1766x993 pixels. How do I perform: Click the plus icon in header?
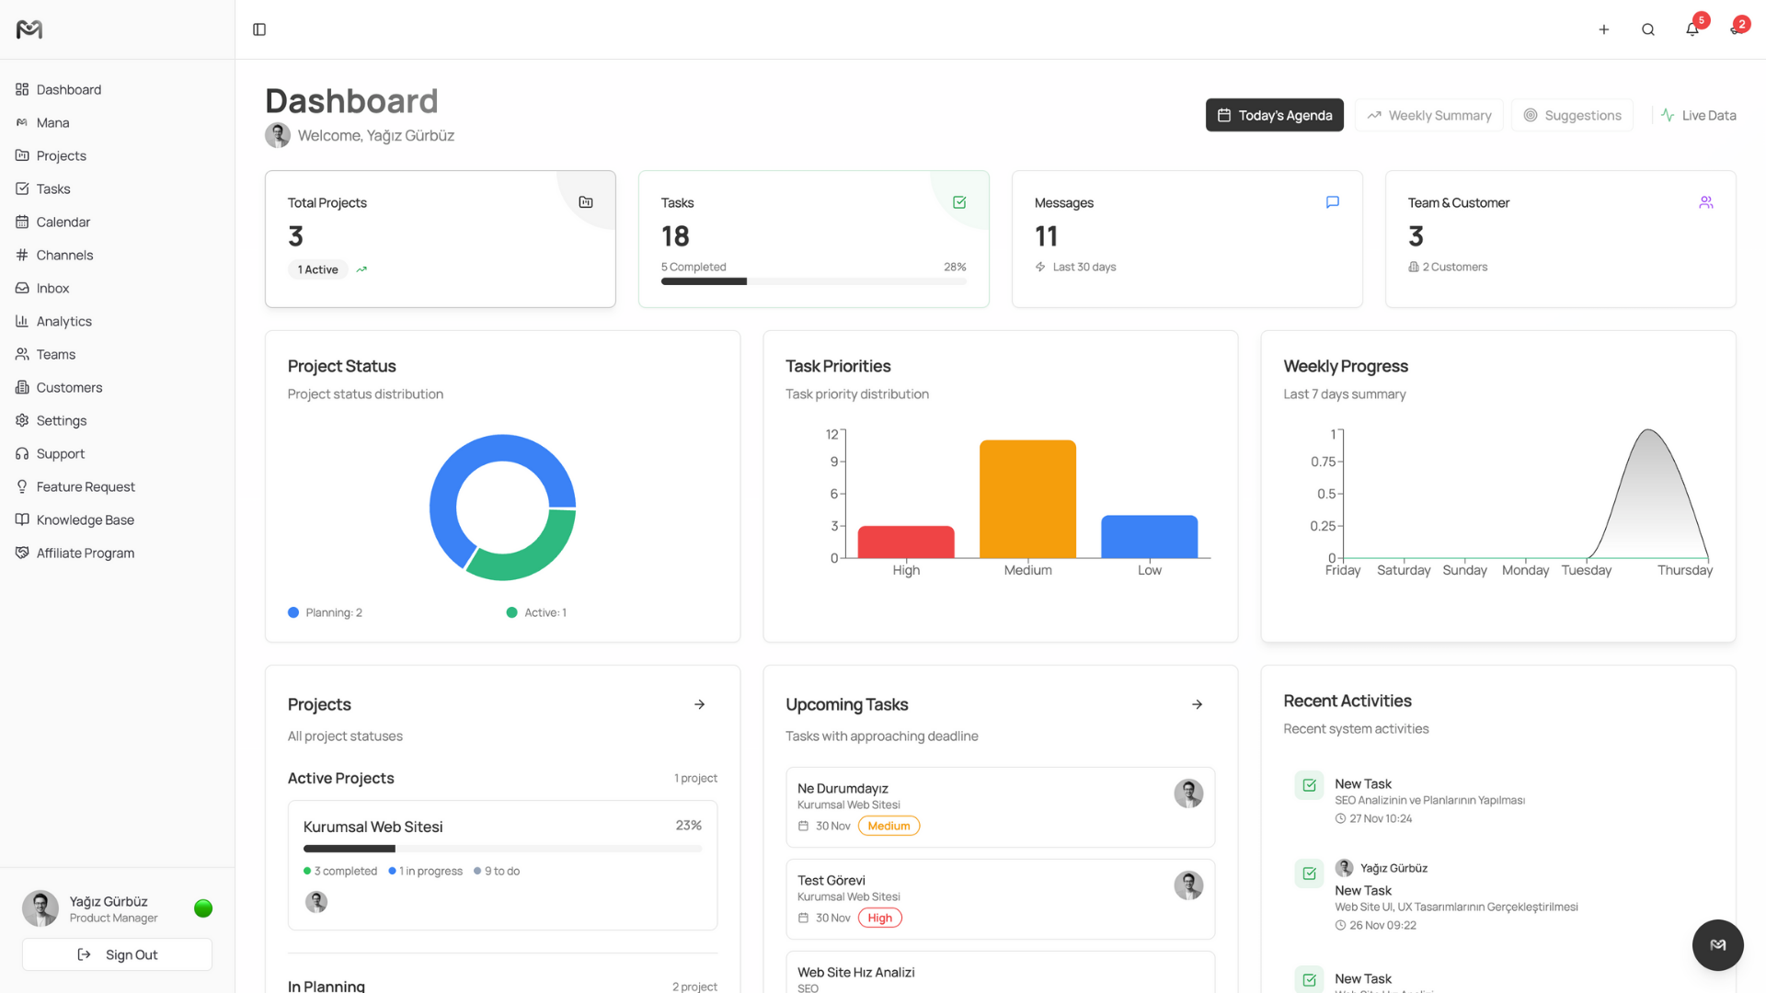point(1603,29)
